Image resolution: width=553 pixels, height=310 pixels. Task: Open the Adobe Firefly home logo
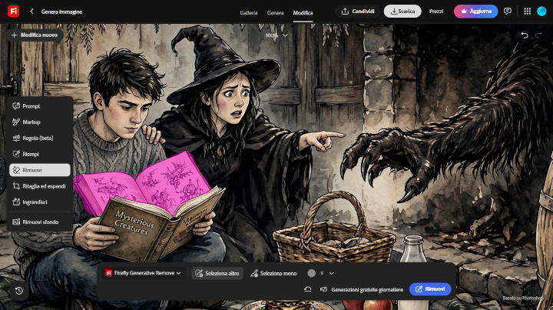[x=13, y=12]
